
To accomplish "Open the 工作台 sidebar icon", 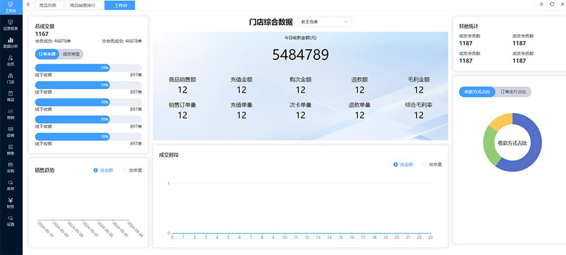I will [x=11, y=7].
